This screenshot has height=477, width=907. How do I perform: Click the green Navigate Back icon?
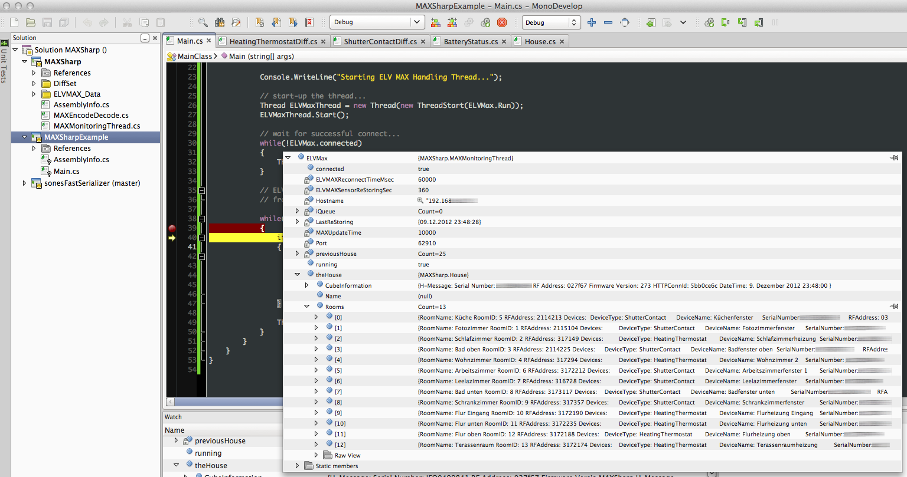pyautogui.click(x=650, y=22)
